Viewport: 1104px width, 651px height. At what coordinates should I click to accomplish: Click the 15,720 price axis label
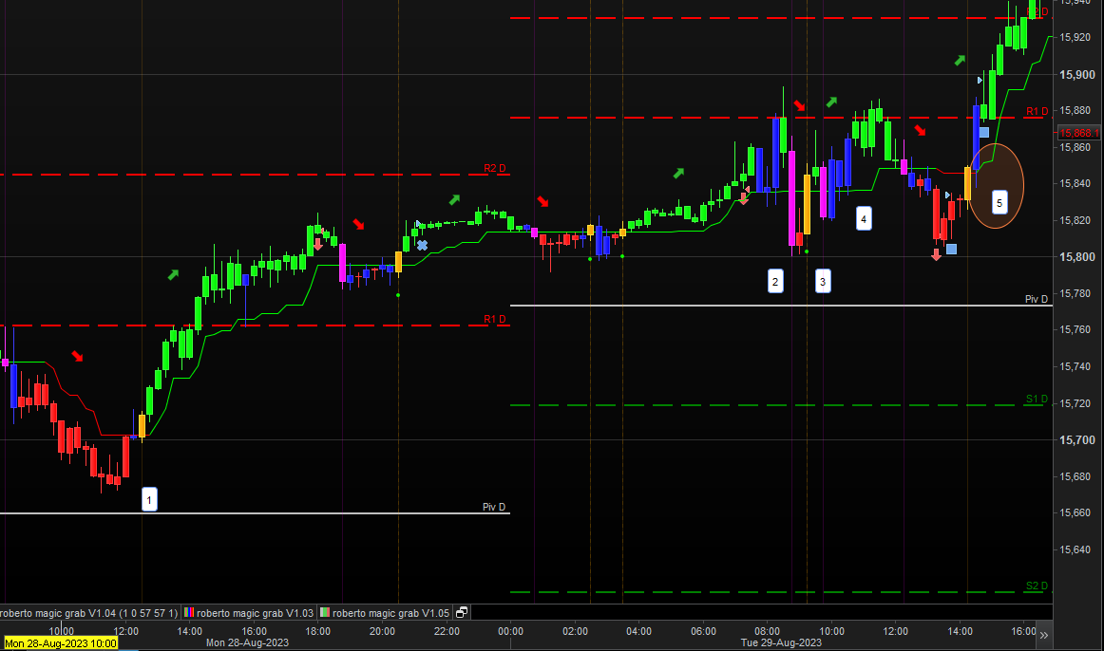(x=1077, y=403)
